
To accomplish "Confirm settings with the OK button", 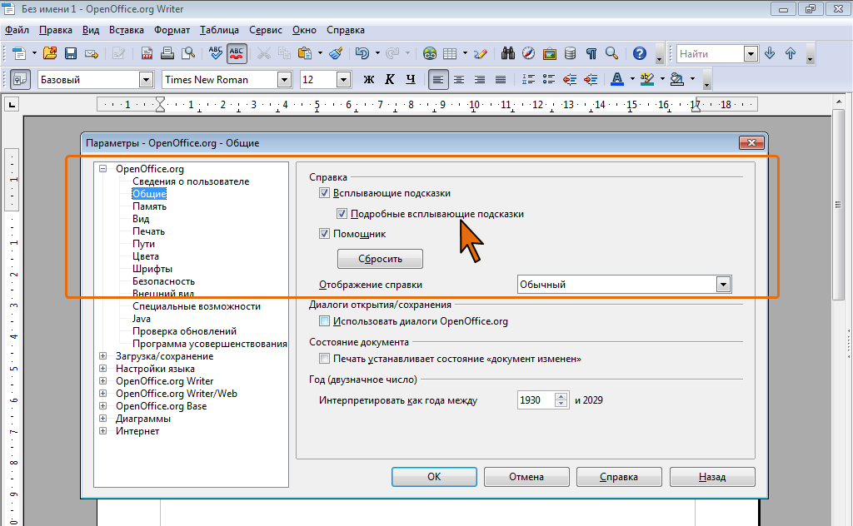I will pyautogui.click(x=434, y=477).
